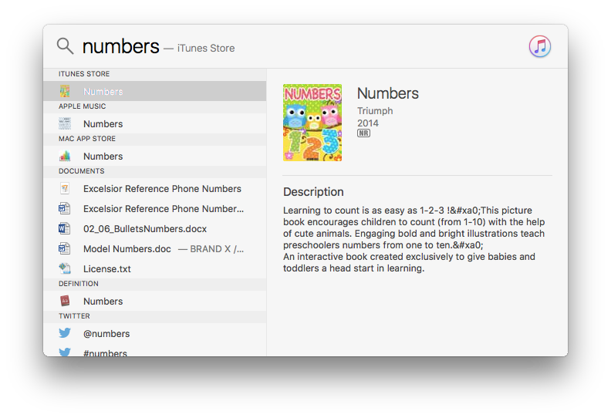
Task: Click the Word icon beside truncated Excelsior Reference Phone Number…
Action: [x=65, y=208]
